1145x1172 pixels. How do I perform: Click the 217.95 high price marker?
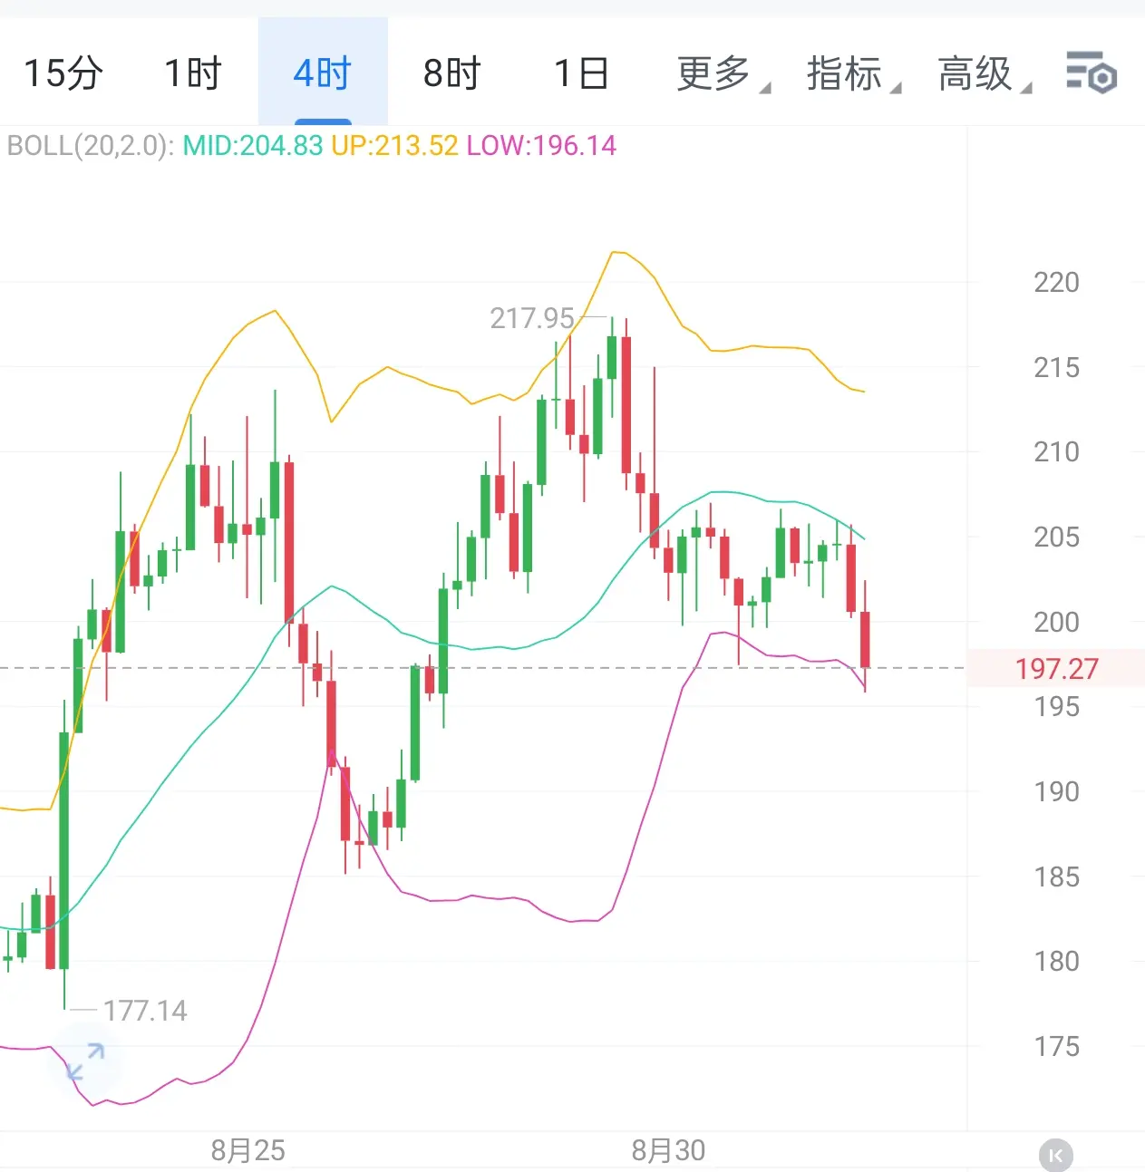point(532,318)
